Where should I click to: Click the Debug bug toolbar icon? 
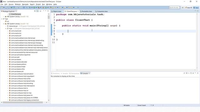coord(30,7)
